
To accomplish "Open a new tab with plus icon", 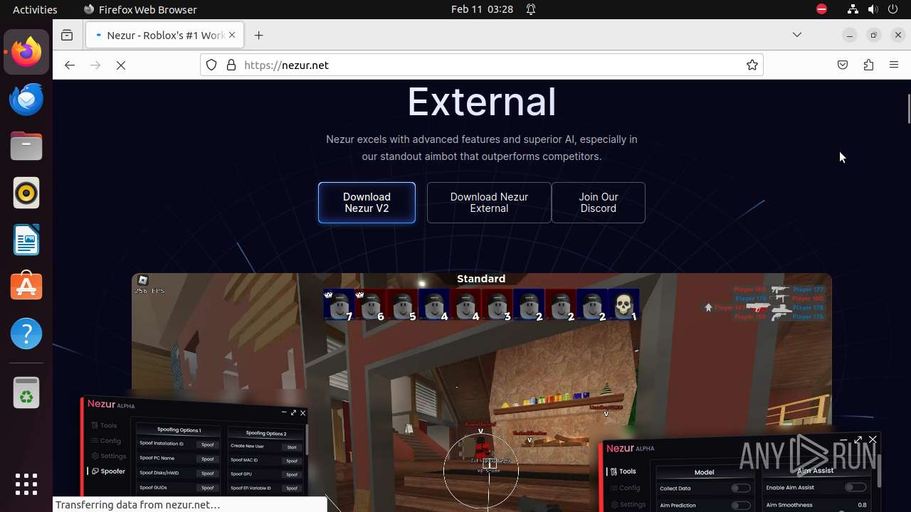I will [258, 35].
